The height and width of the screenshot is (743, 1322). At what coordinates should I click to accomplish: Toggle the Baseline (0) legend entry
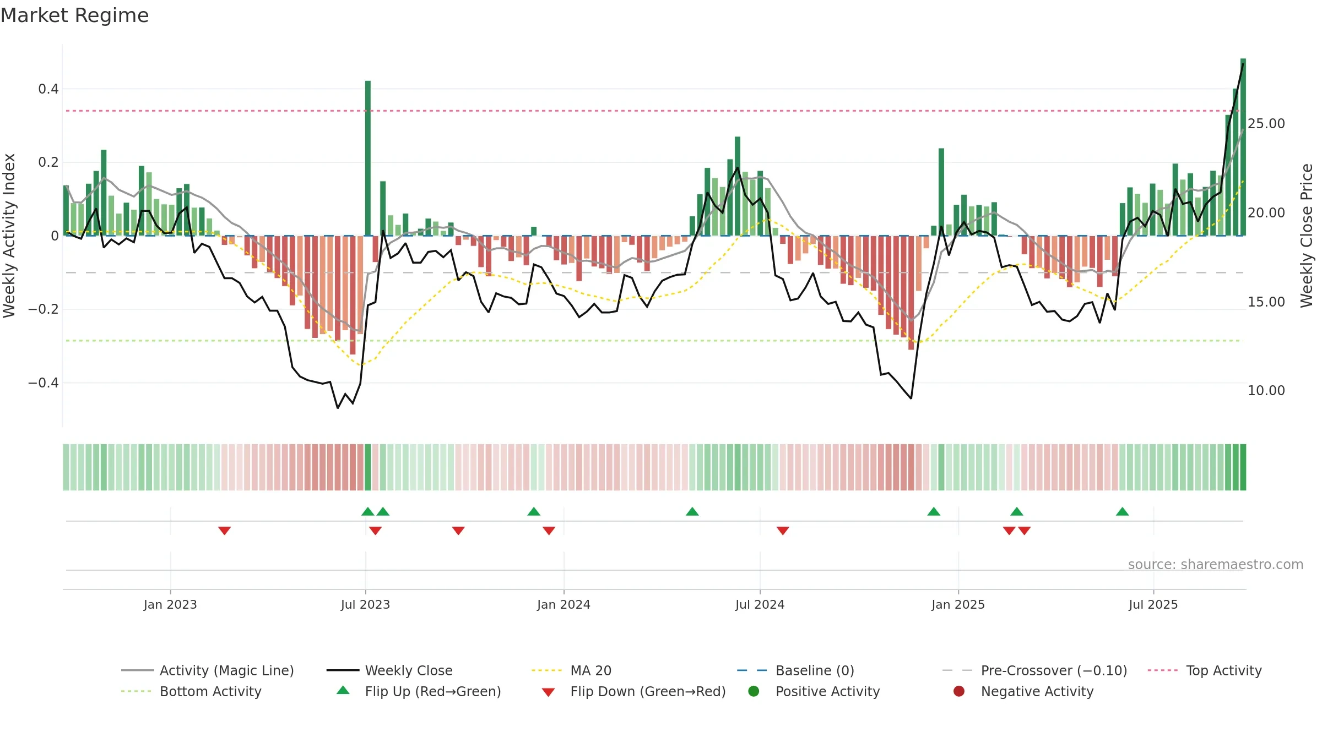tap(795, 670)
